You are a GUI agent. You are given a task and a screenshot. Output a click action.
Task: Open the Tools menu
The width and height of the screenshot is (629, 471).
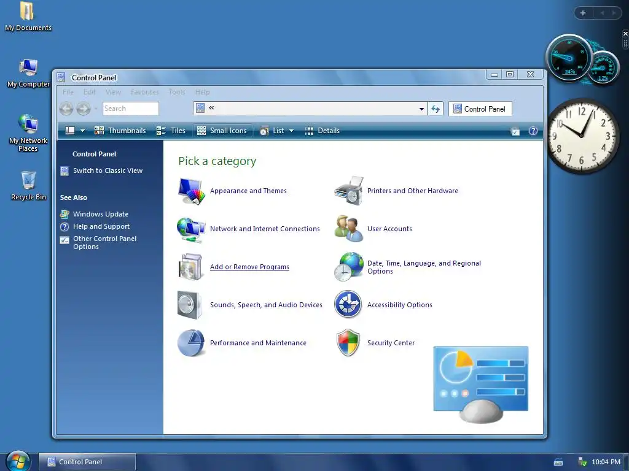pos(176,92)
